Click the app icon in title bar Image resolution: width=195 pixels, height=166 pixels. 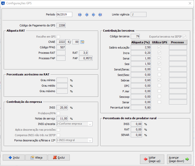3,3
